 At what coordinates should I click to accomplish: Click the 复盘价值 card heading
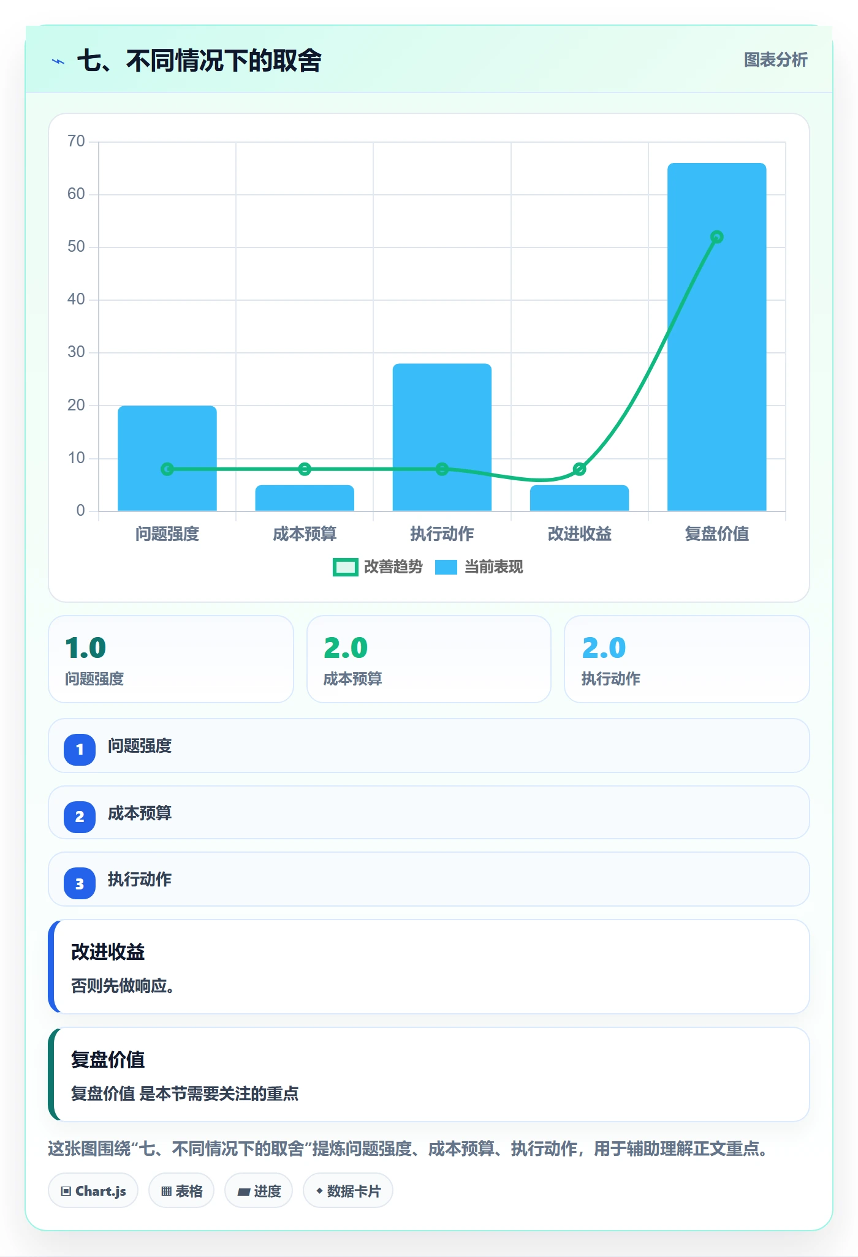(108, 1060)
